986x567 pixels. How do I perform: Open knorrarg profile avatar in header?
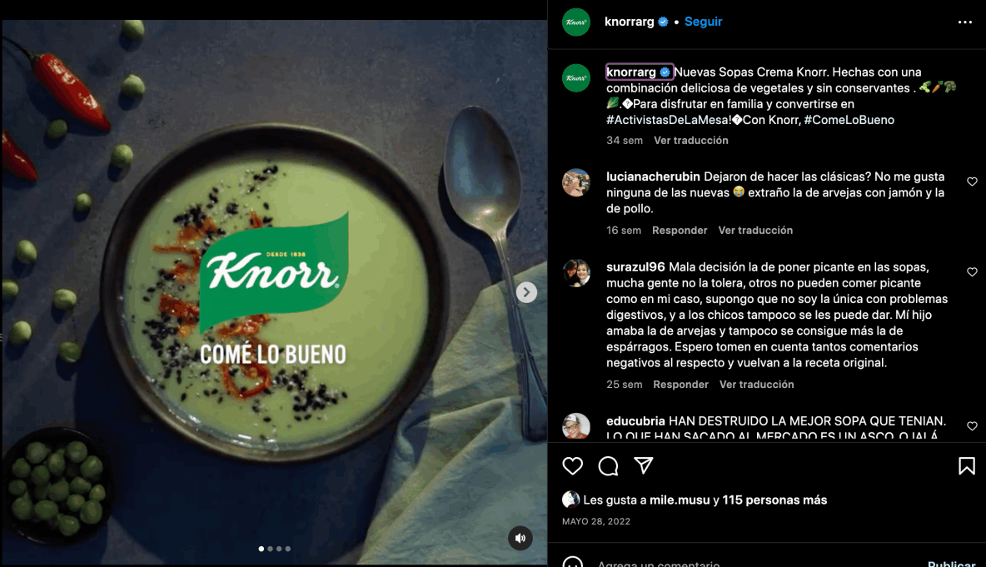tap(576, 22)
